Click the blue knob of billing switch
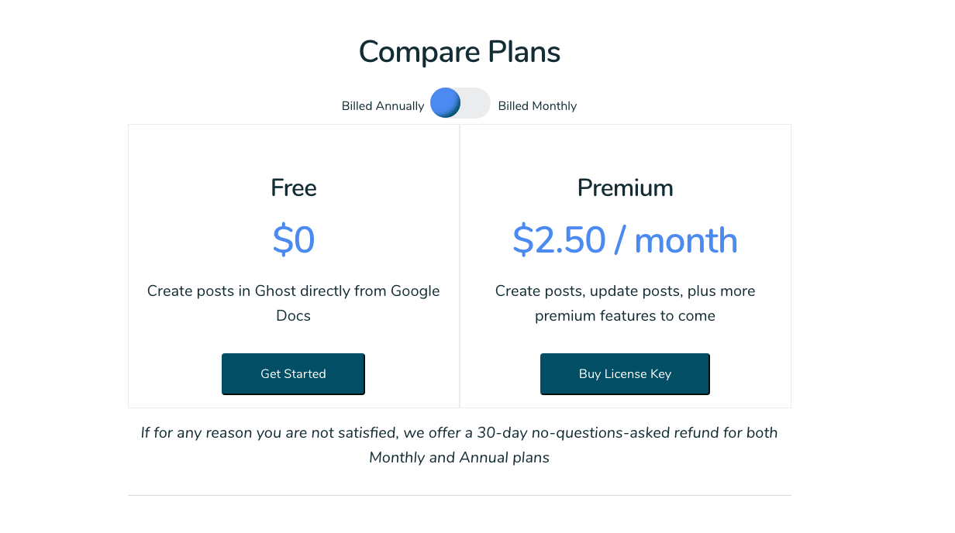955x533 pixels. click(446, 103)
